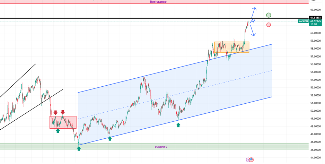Select the support zone text label
The width and height of the screenshot is (325, 164).
[x=160, y=146]
